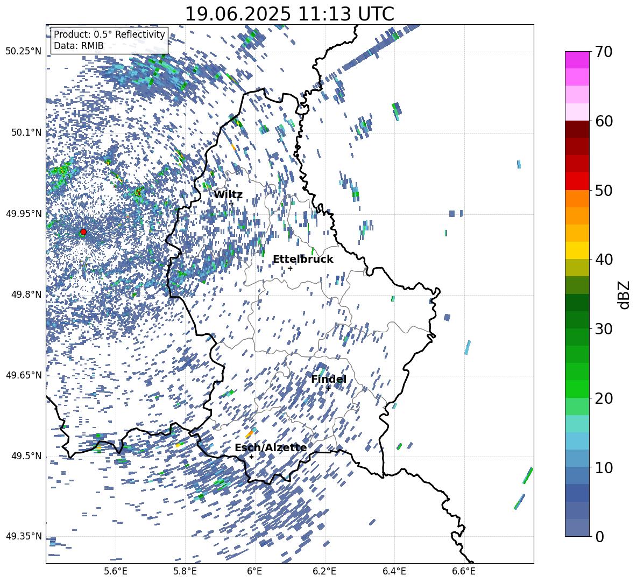637x582 pixels.
Task: Click the cross marker below Ettelbruck
Action: point(289,268)
